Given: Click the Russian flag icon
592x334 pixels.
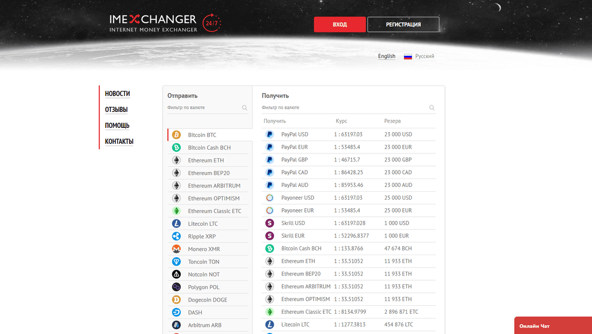Looking at the screenshot, I should 408,56.
